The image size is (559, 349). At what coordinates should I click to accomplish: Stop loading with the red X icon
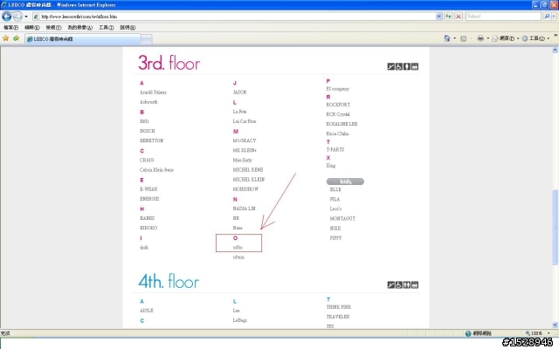[459, 17]
